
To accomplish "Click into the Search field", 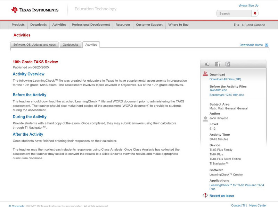I will [x=234, y=13].
